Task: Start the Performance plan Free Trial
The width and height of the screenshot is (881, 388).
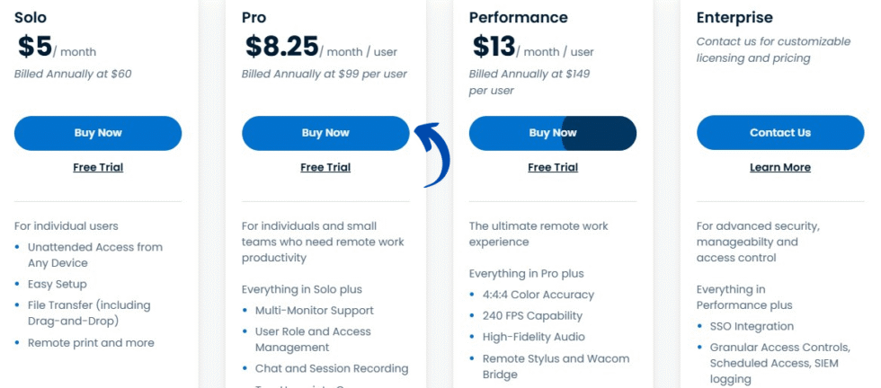Action: pyautogui.click(x=552, y=167)
